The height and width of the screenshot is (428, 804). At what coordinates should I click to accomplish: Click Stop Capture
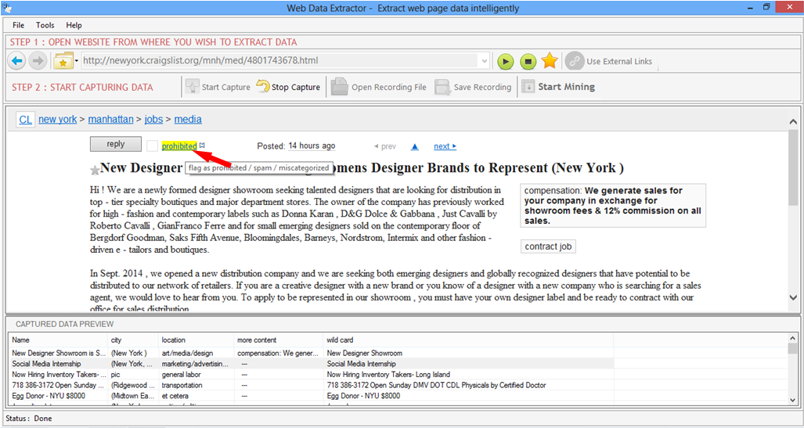point(288,87)
